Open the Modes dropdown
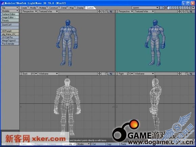 tap(83, 144)
